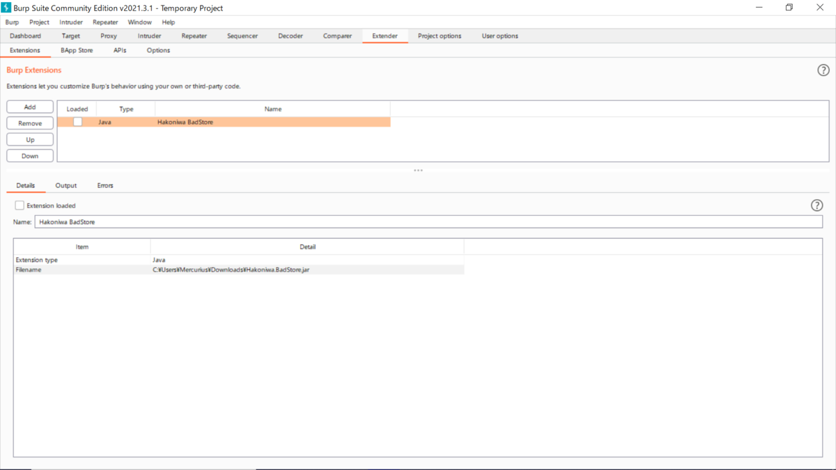Viewport: 836px width, 470px height.
Task: Show the extension Output tab
Action: point(66,186)
